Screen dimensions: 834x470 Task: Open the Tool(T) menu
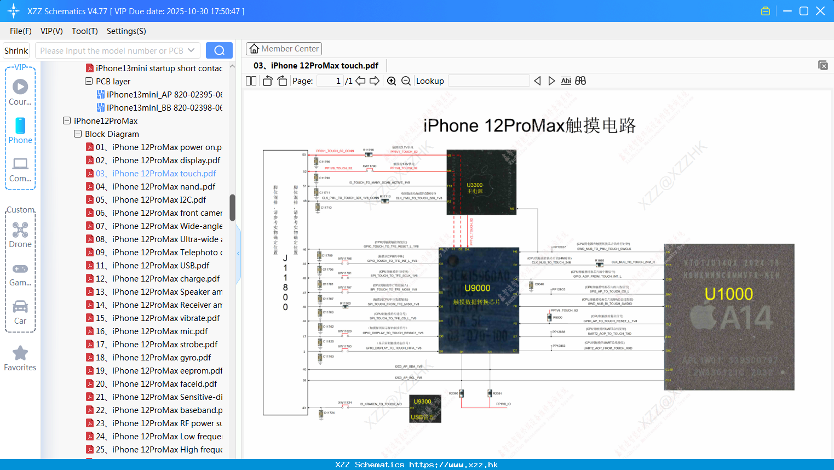[x=85, y=31]
